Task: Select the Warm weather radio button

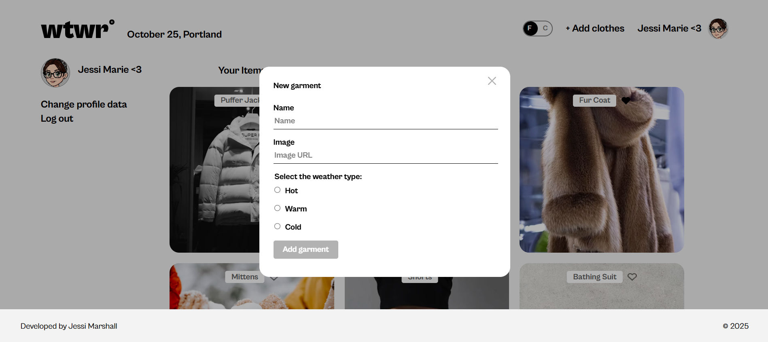Action: [277, 208]
